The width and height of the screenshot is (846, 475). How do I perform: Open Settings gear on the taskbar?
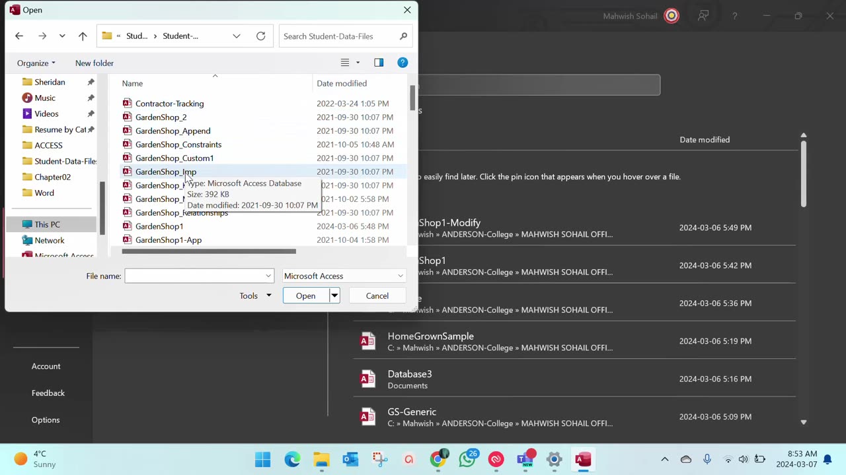coord(554,459)
